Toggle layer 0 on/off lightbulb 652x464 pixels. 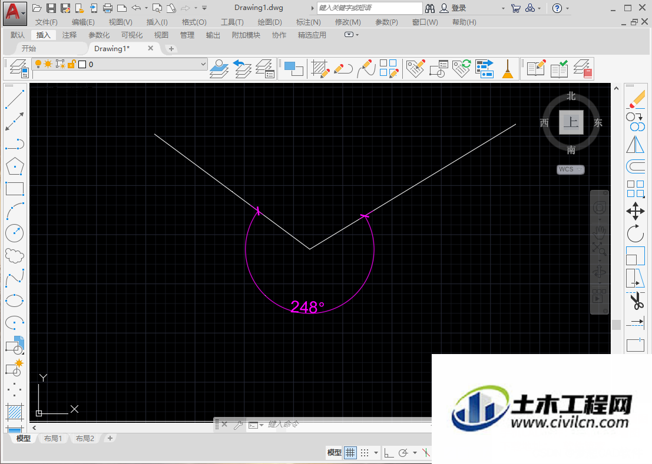pyautogui.click(x=38, y=64)
